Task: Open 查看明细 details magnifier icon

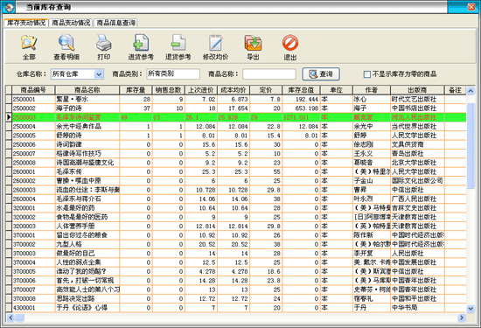Action: (66, 43)
